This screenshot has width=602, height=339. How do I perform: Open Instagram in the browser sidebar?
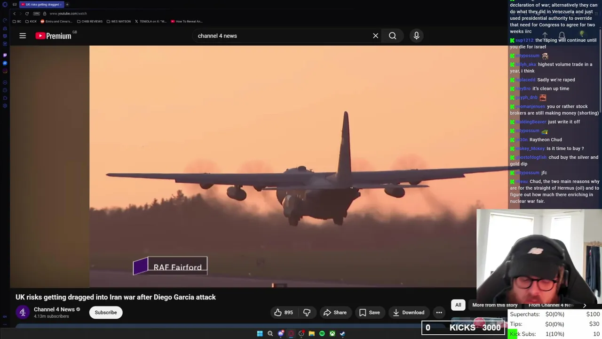pyautogui.click(x=5, y=71)
